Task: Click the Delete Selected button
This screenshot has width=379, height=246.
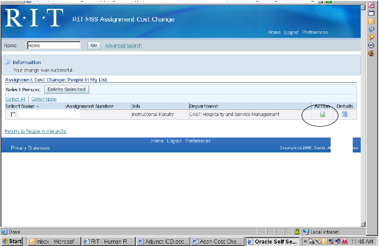Action: tap(67, 89)
